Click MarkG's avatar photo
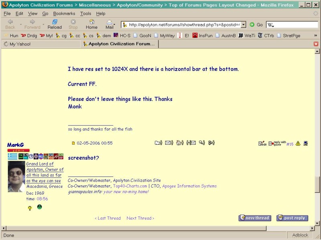 (16, 176)
